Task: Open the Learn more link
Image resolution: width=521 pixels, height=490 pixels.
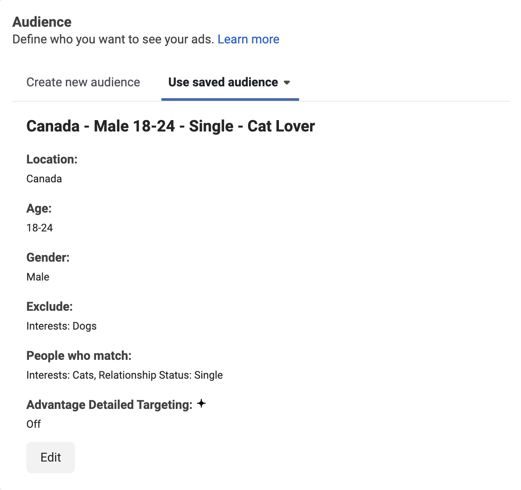Action: point(248,39)
